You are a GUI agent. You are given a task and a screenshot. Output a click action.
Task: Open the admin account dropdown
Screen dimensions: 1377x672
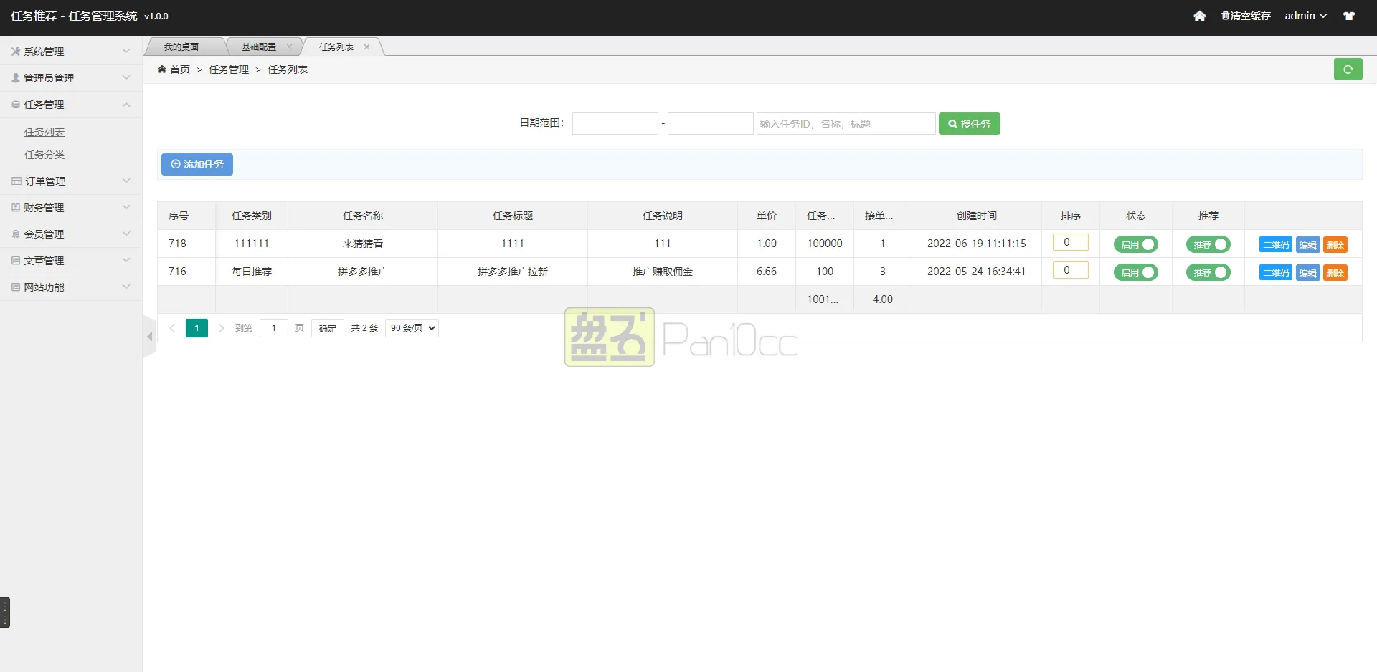point(1305,16)
